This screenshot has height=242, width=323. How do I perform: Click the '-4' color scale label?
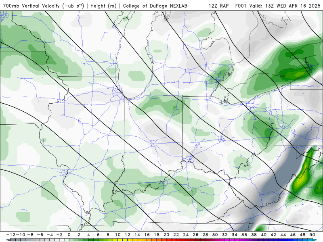tap(50, 235)
